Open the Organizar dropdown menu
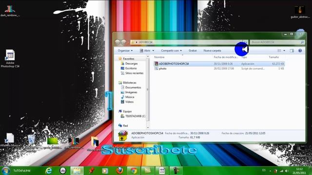The image size is (312, 175). (x=125, y=51)
